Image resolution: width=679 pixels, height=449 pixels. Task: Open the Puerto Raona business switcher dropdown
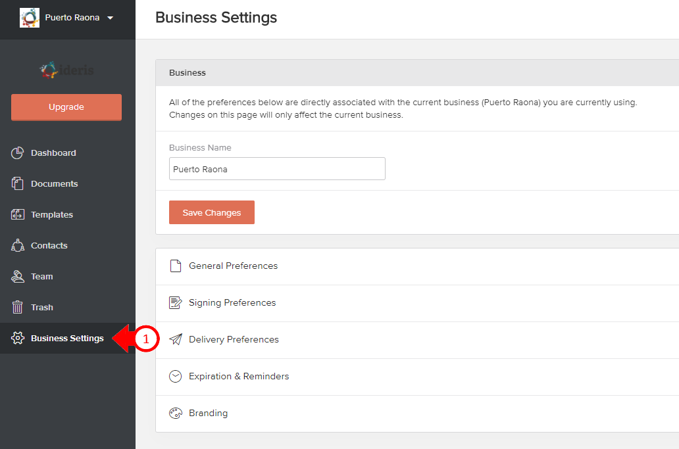[109, 18]
